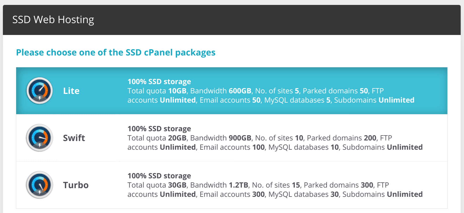Image resolution: width=464 pixels, height=213 pixels.
Task: Click 'MySQL databases 5' text in Lite row
Action: 297,100
